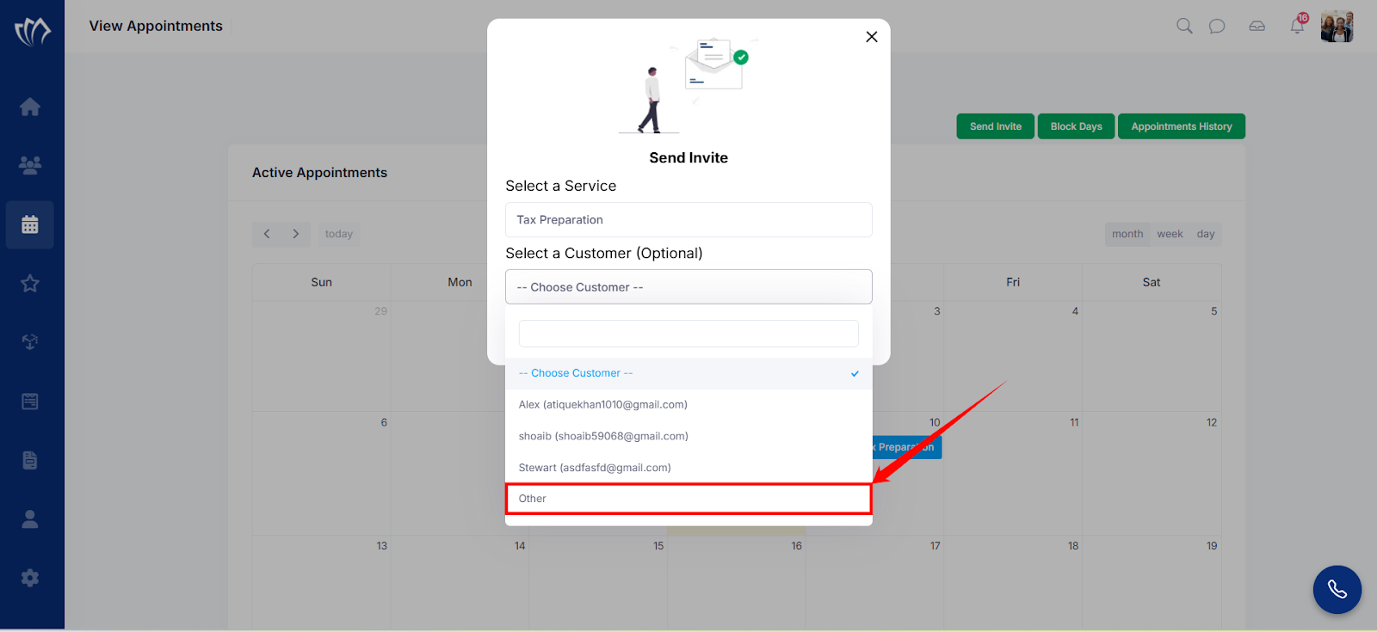Open the settings gear icon in sidebar
Viewport: 1377px width, 632px height.
[x=30, y=578]
